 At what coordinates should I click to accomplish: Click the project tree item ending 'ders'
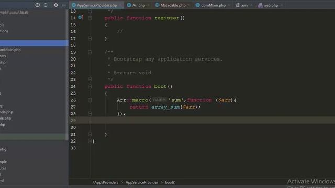click(x=3, y=56)
